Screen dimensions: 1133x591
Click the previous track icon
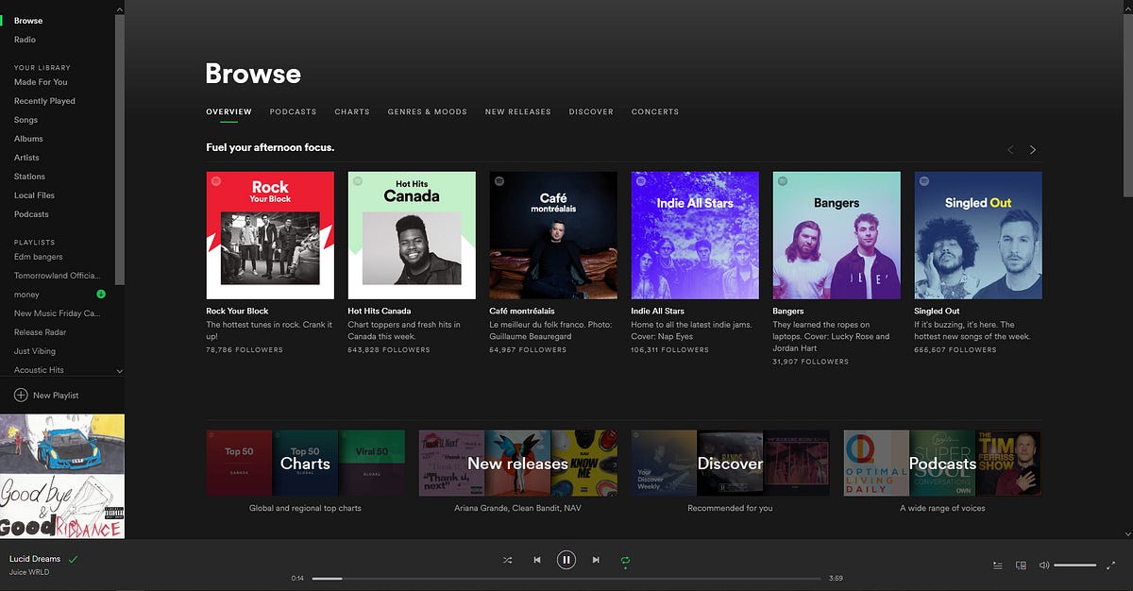click(537, 560)
